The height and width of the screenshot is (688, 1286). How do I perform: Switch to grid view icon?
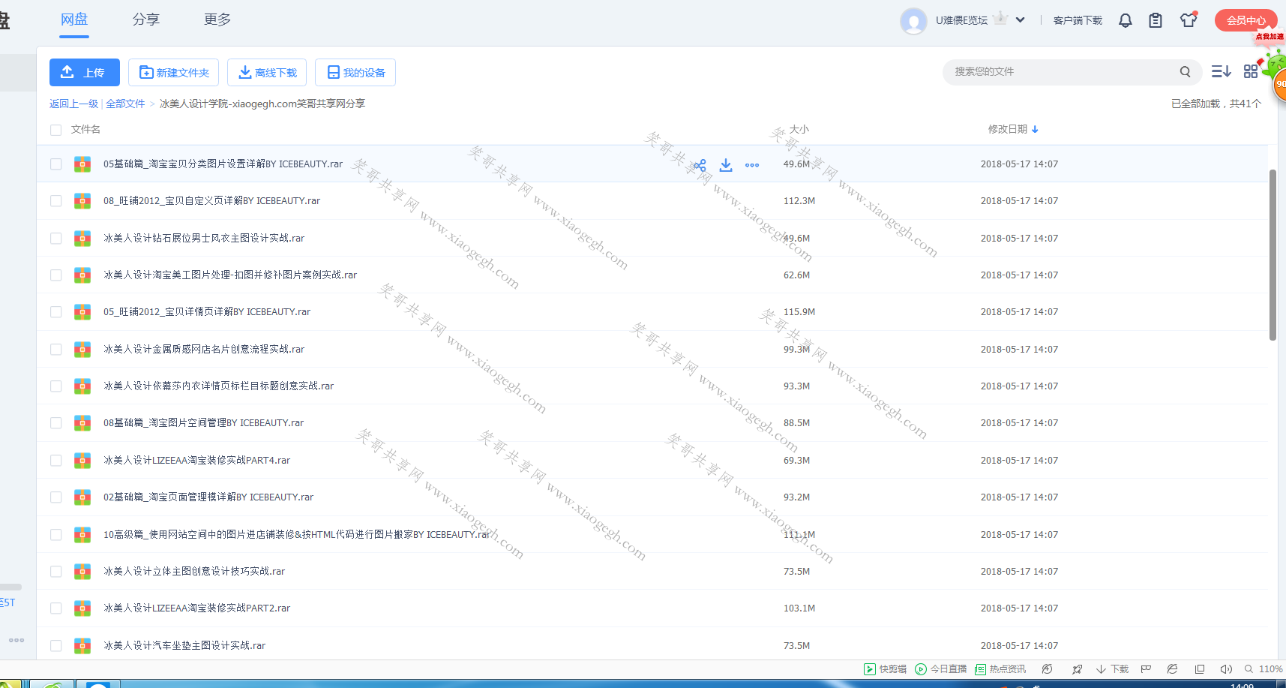[x=1251, y=71]
